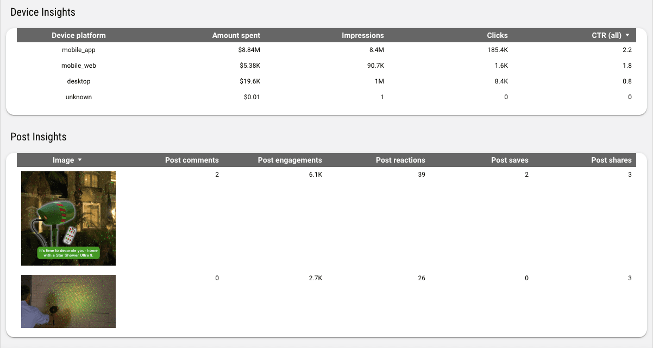
Task: Sort by Post reactions column header
Action: (400, 160)
